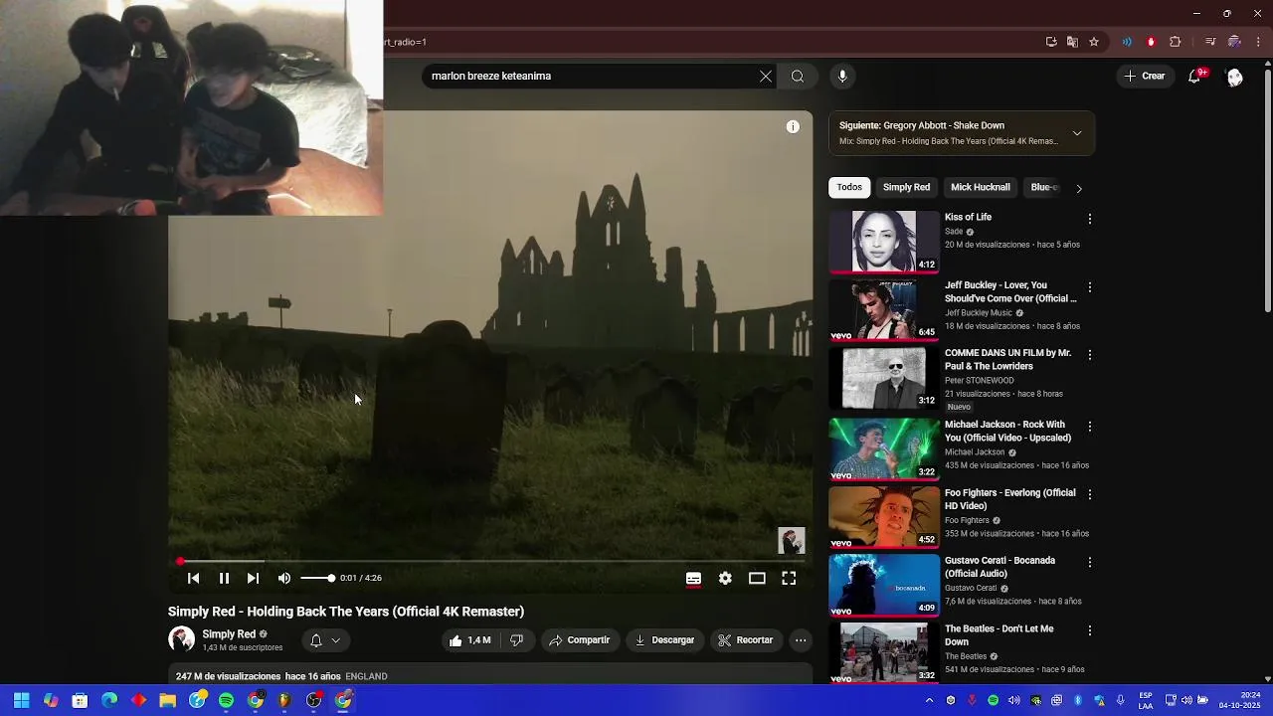
Task: Dislike the video
Action: click(516, 640)
